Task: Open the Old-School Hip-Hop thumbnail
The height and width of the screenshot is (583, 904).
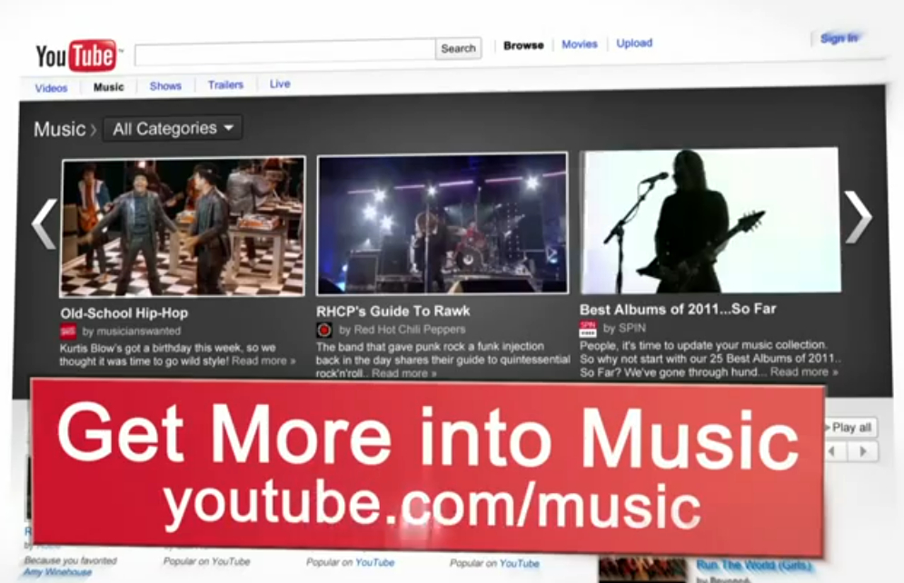Action: pos(183,227)
